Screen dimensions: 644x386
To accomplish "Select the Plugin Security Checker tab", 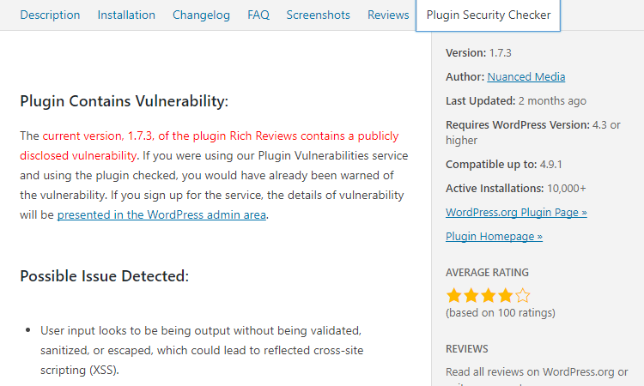I will pos(488,15).
